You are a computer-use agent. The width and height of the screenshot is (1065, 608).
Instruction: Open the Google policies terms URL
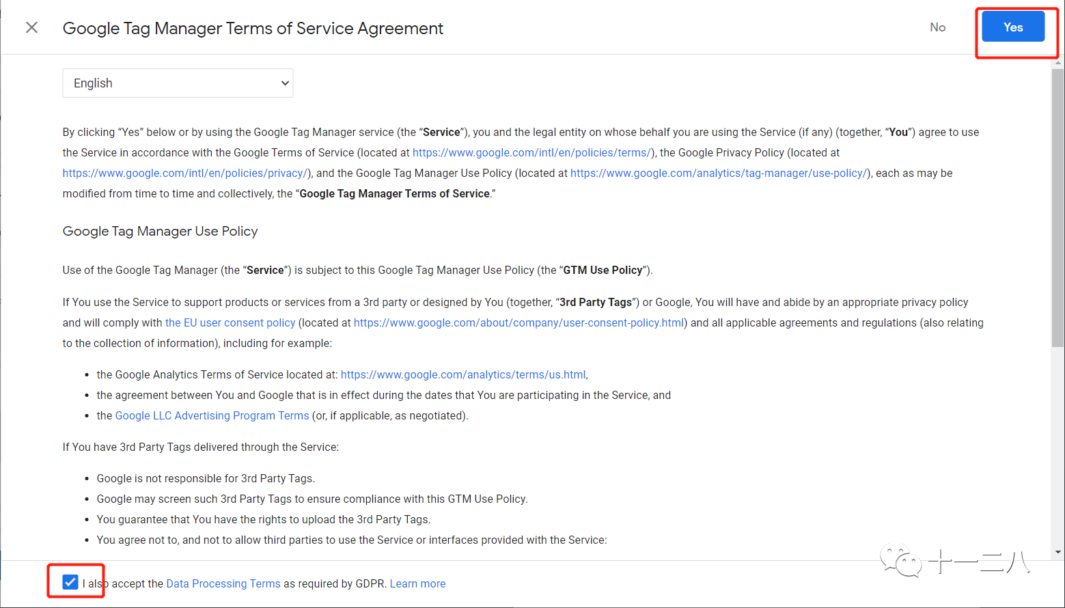[x=531, y=152]
